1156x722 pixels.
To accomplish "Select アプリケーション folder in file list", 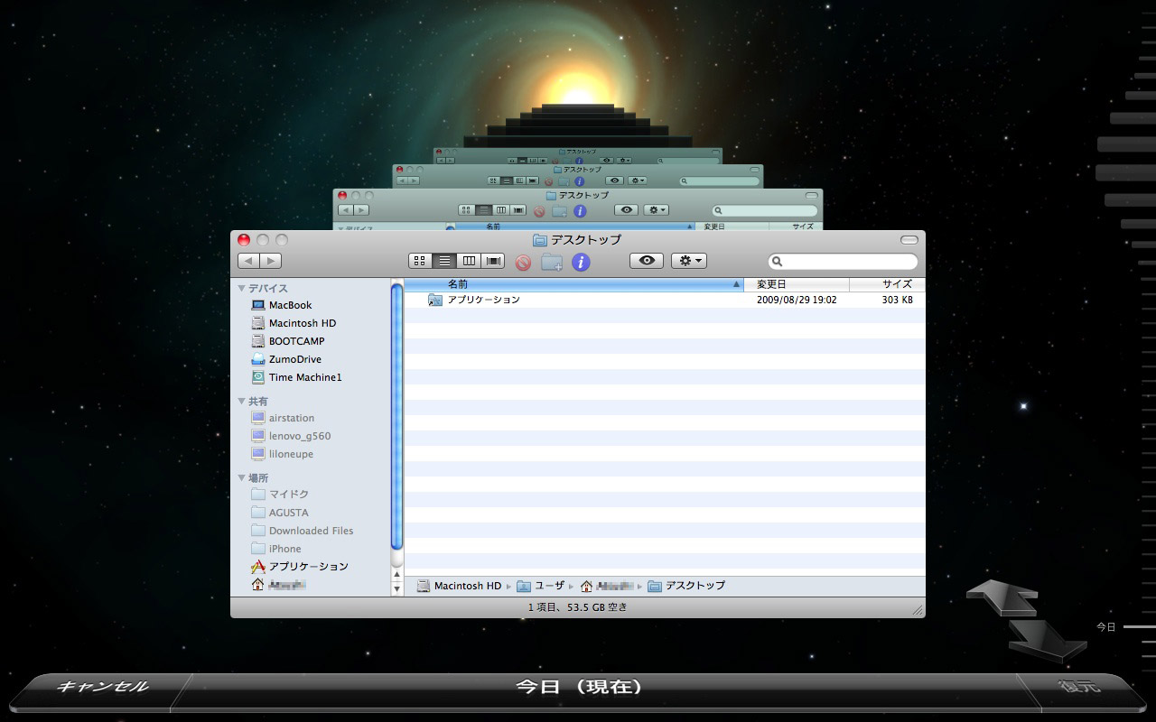I will pyautogui.click(x=483, y=300).
